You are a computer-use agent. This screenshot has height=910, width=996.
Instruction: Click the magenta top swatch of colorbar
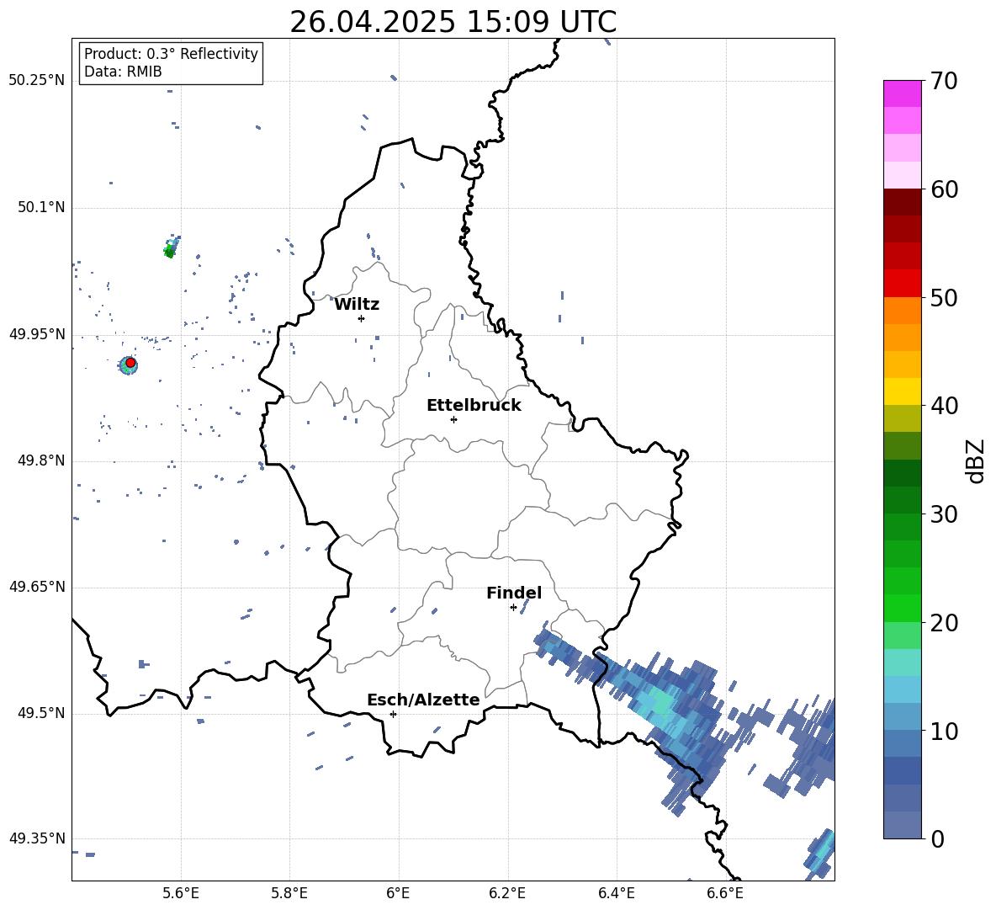click(903, 94)
